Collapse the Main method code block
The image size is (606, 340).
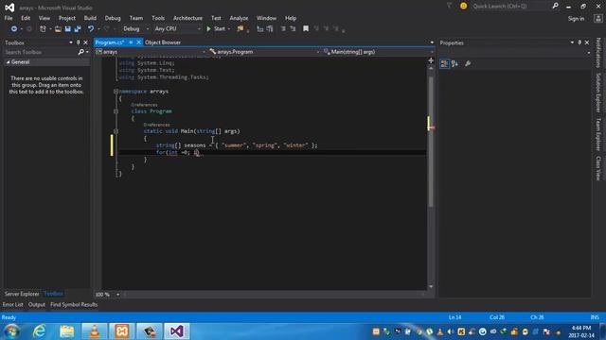pyautogui.click(x=116, y=131)
